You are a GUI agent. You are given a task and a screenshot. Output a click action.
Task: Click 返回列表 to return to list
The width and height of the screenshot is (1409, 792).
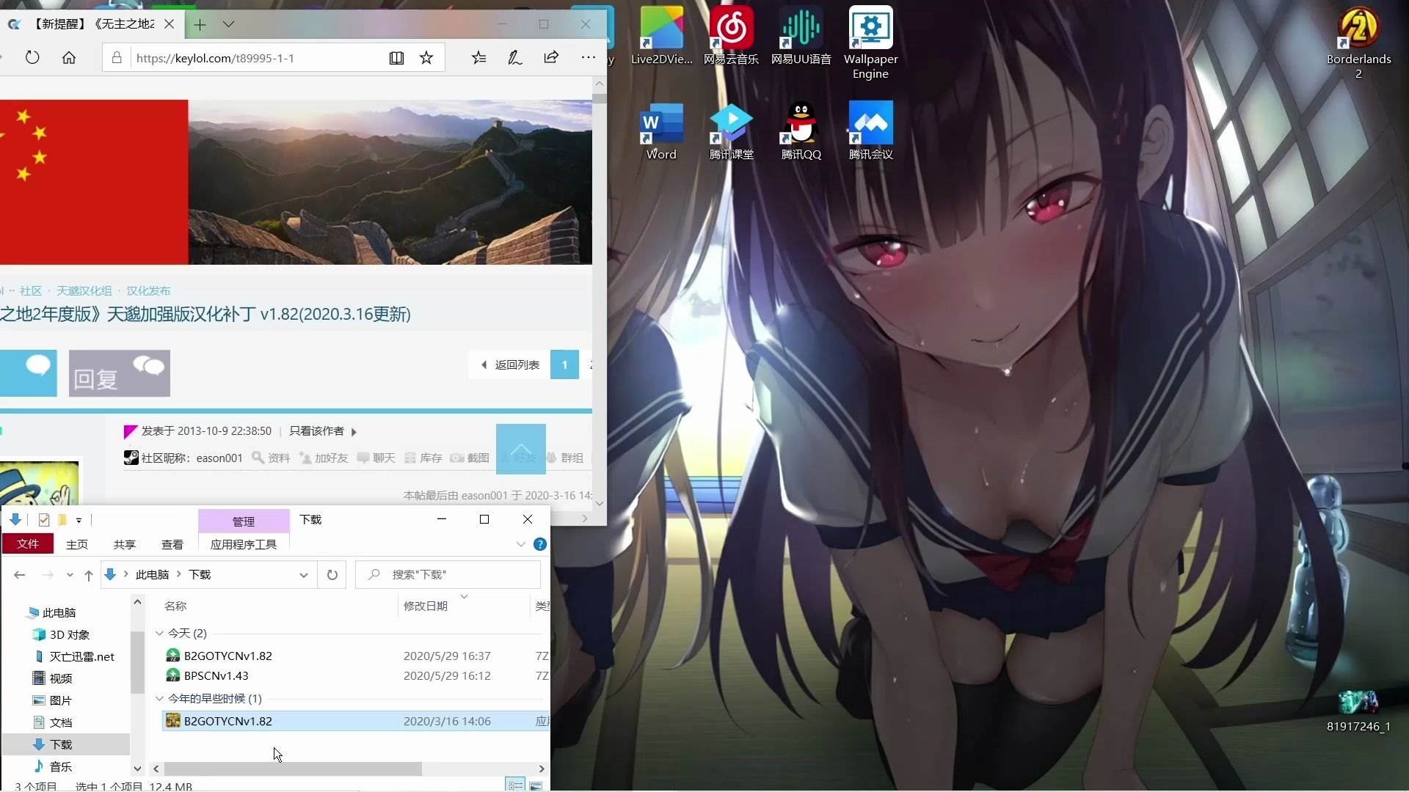[x=510, y=364]
